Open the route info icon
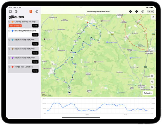The height and width of the screenshot is (125, 162). [143, 11]
